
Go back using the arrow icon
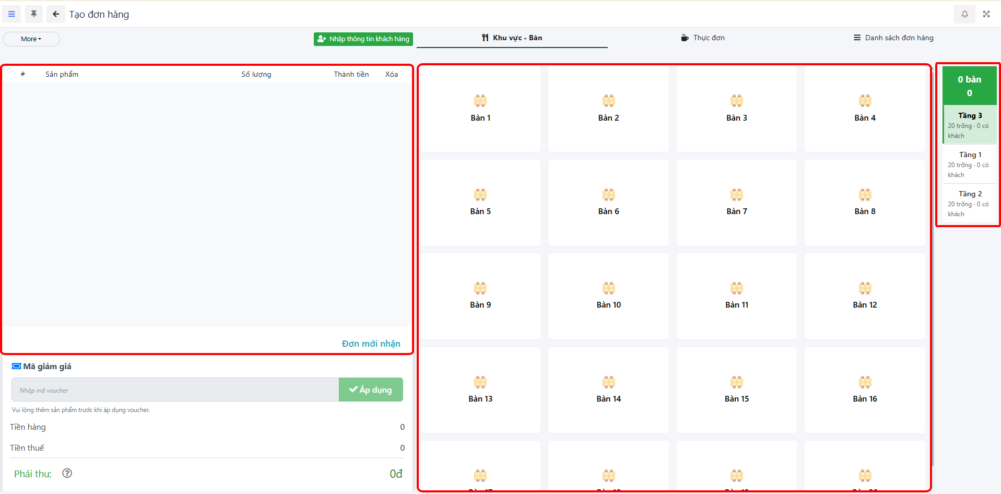56,14
